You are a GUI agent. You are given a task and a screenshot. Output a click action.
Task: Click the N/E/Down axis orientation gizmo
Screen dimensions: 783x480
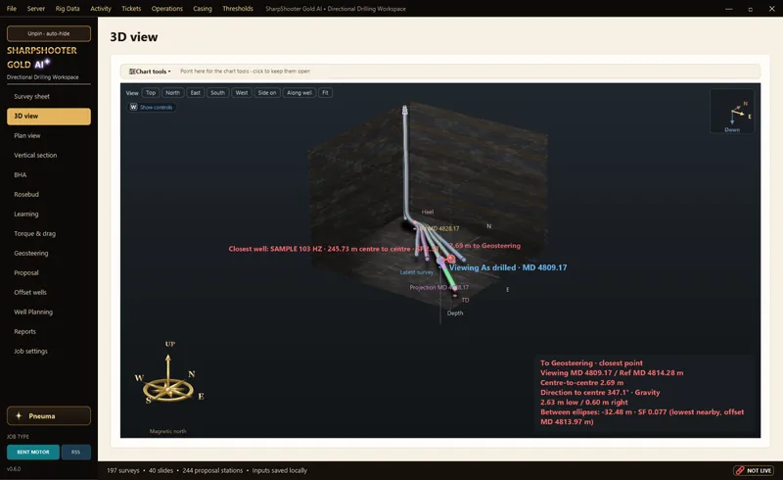tap(732, 112)
